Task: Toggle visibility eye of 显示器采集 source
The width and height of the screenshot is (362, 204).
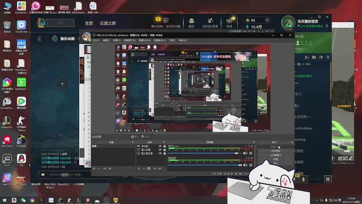Action: click(160, 153)
